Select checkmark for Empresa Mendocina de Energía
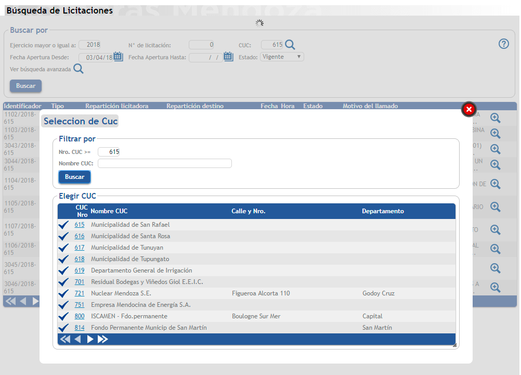 [x=63, y=305]
